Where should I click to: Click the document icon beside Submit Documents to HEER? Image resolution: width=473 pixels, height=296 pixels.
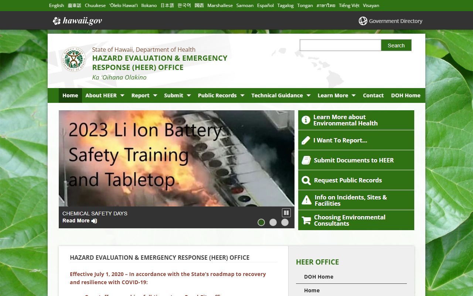[x=306, y=160]
